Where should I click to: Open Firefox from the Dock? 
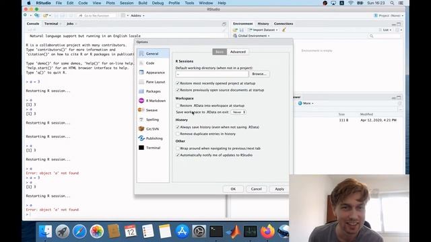coord(267,231)
